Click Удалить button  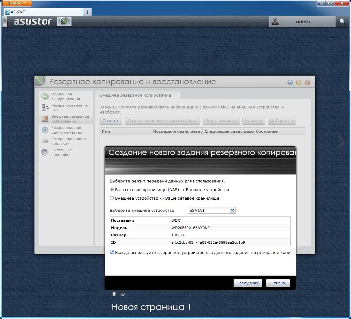point(254,121)
